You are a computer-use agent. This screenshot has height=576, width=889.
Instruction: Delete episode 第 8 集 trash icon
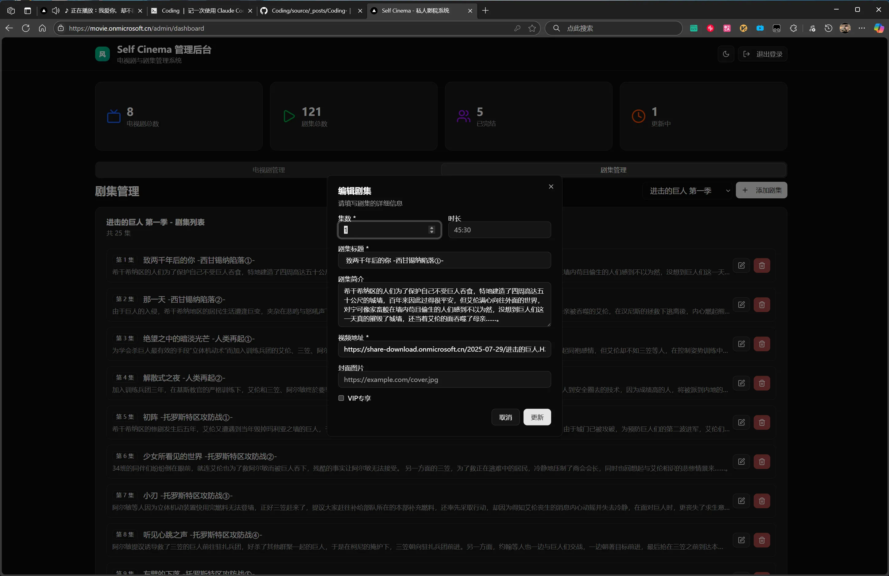click(x=762, y=540)
